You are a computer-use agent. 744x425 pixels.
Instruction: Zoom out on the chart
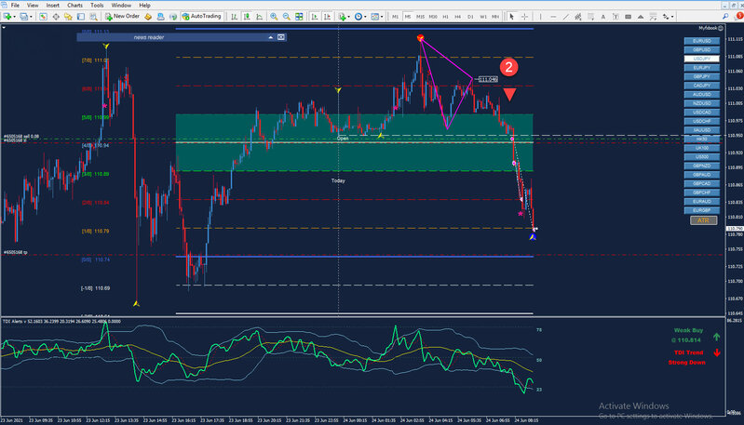[x=287, y=17]
